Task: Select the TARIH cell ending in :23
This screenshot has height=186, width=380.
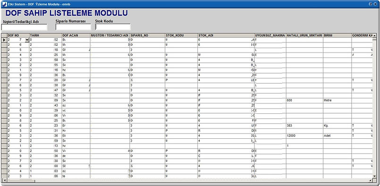Action: [45, 126]
